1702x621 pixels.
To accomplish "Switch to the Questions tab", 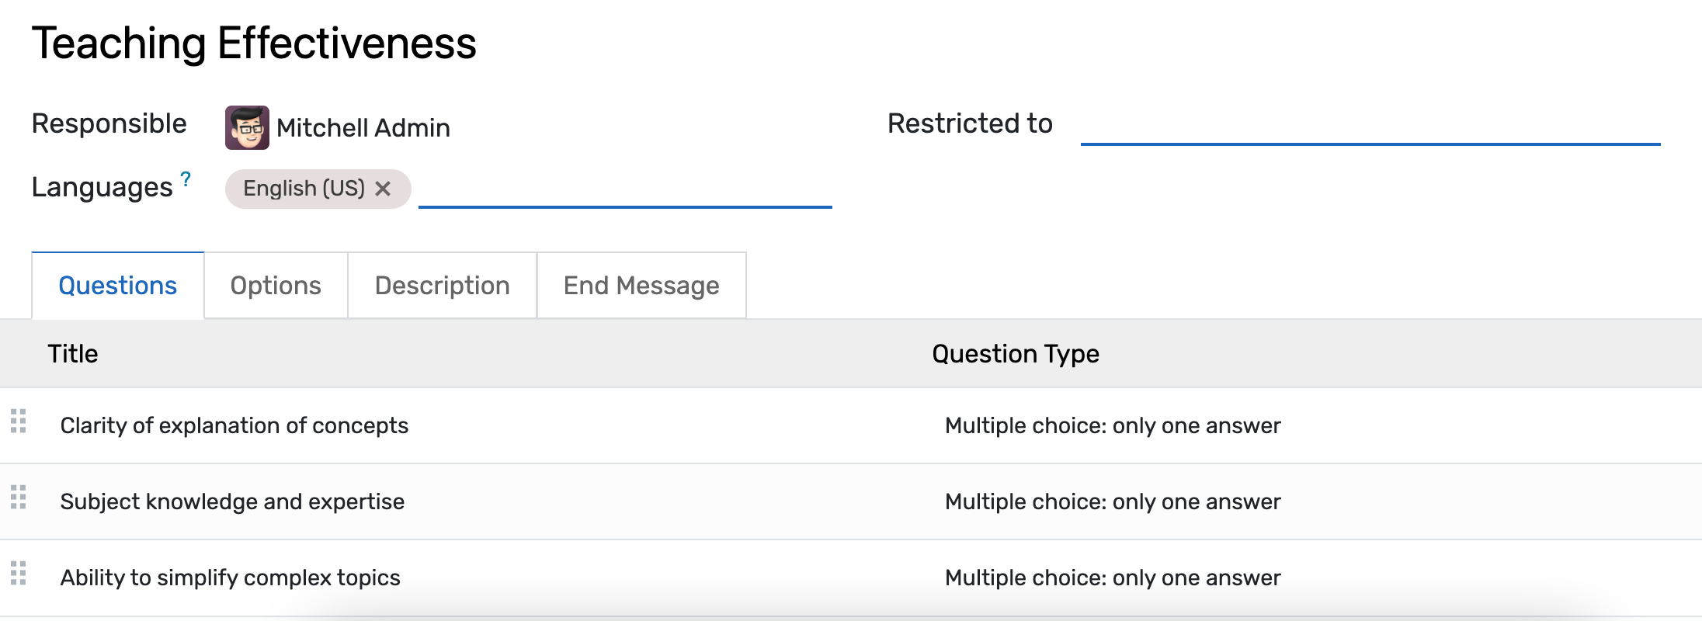I will click(x=118, y=286).
